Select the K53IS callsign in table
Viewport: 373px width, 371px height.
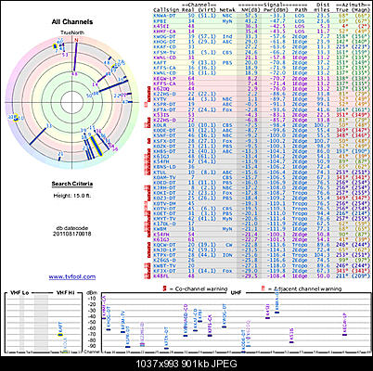[161, 115]
